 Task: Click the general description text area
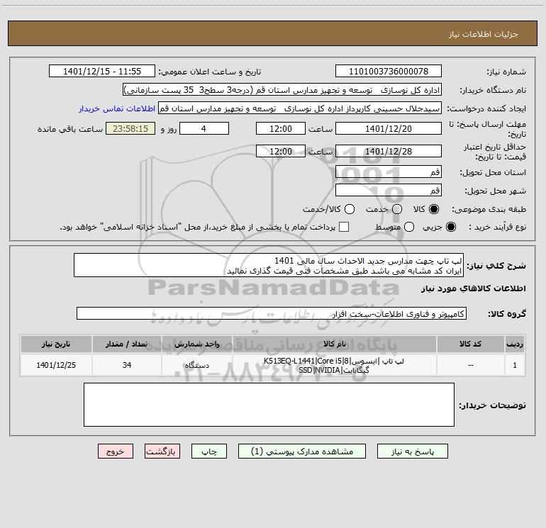269,265
